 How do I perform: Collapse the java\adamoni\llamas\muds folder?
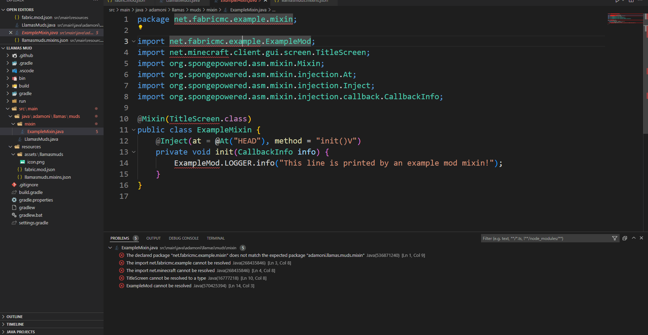(x=11, y=116)
